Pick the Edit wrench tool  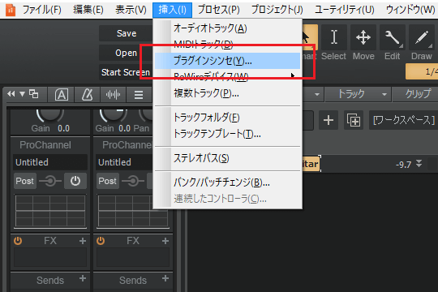click(393, 43)
